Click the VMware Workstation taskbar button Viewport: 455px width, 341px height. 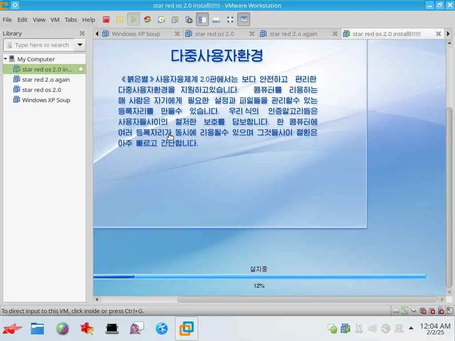pos(187,329)
